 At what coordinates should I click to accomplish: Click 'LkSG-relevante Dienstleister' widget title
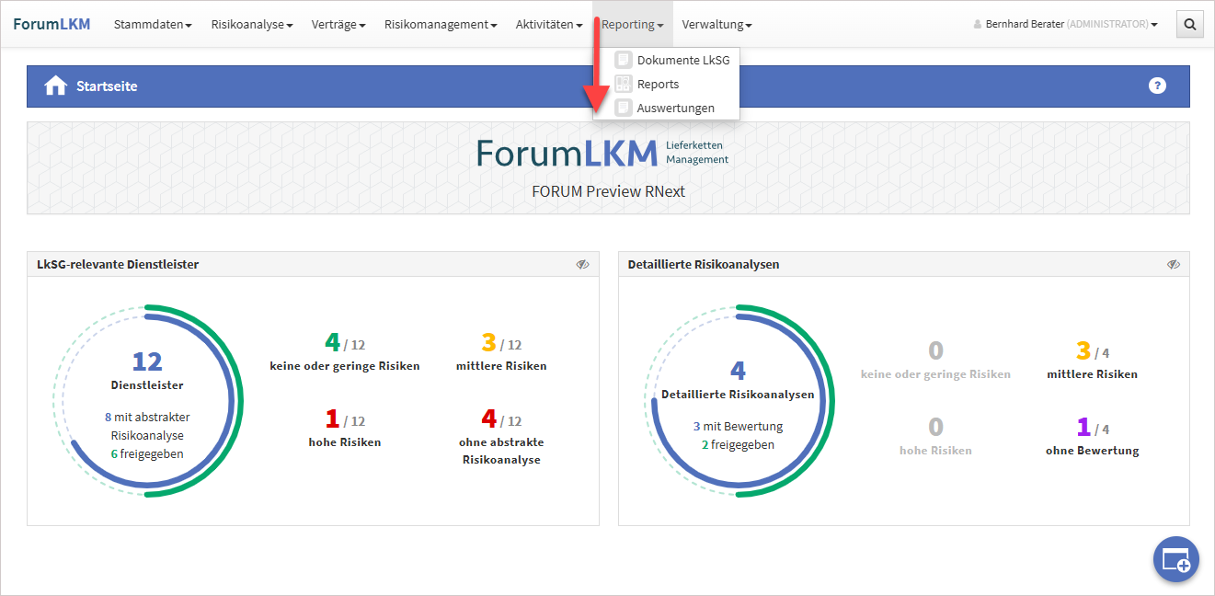(118, 264)
